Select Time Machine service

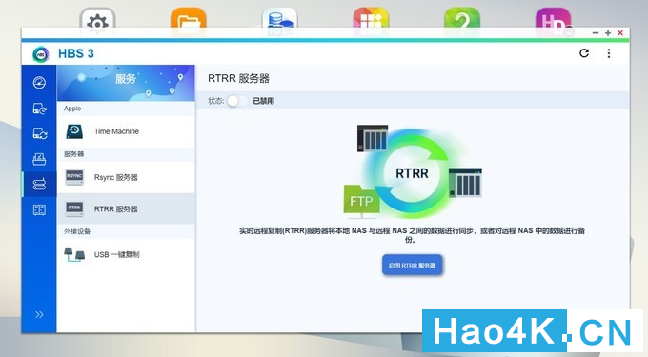tap(126, 131)
